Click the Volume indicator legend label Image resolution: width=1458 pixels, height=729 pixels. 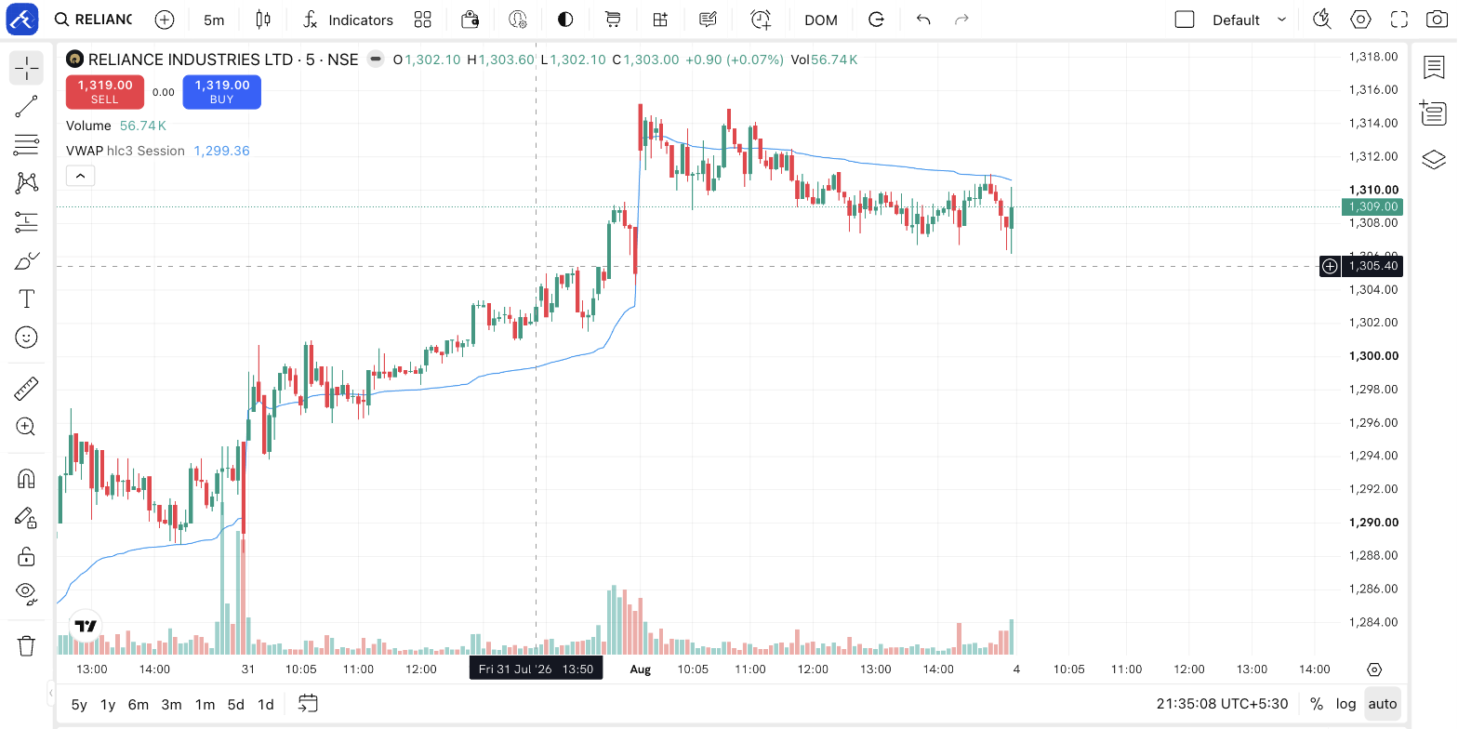88,126
